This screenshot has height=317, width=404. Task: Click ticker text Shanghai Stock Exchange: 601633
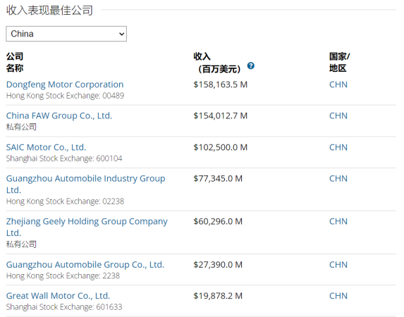pos(64,307)
